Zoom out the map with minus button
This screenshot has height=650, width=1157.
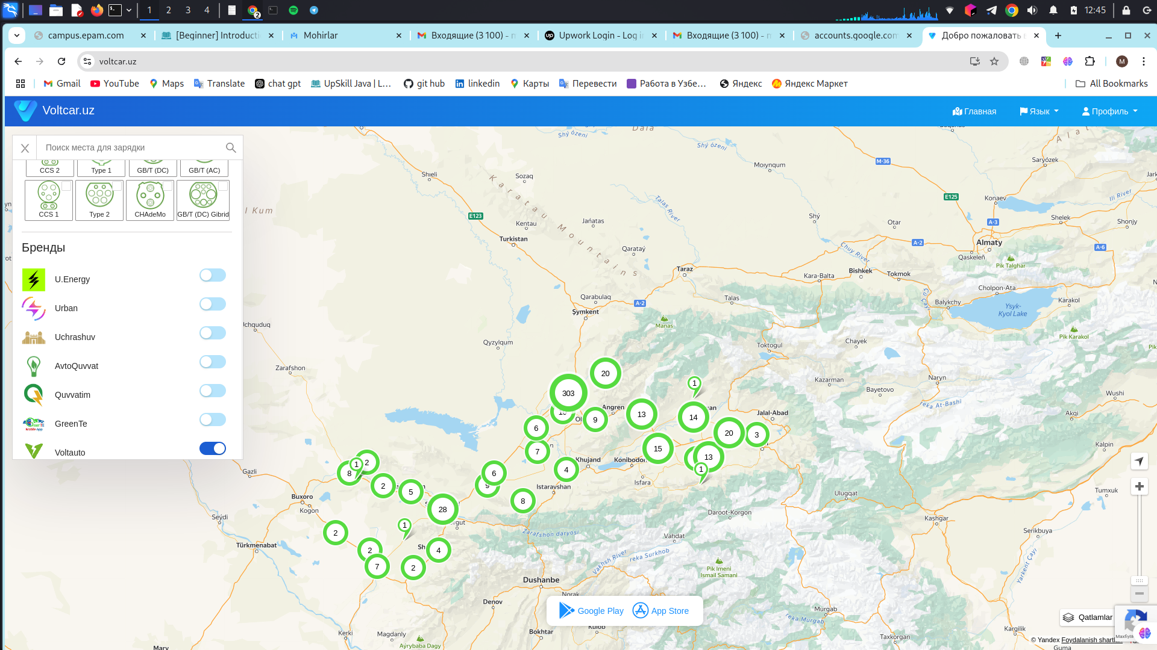tap(1139, 593)
